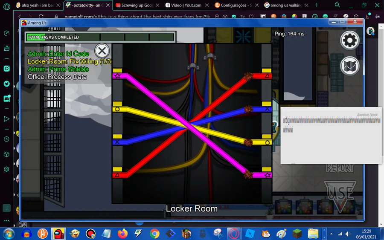
Task: Open Twitter in Opera sidebar
Action: tap(6, 84)
